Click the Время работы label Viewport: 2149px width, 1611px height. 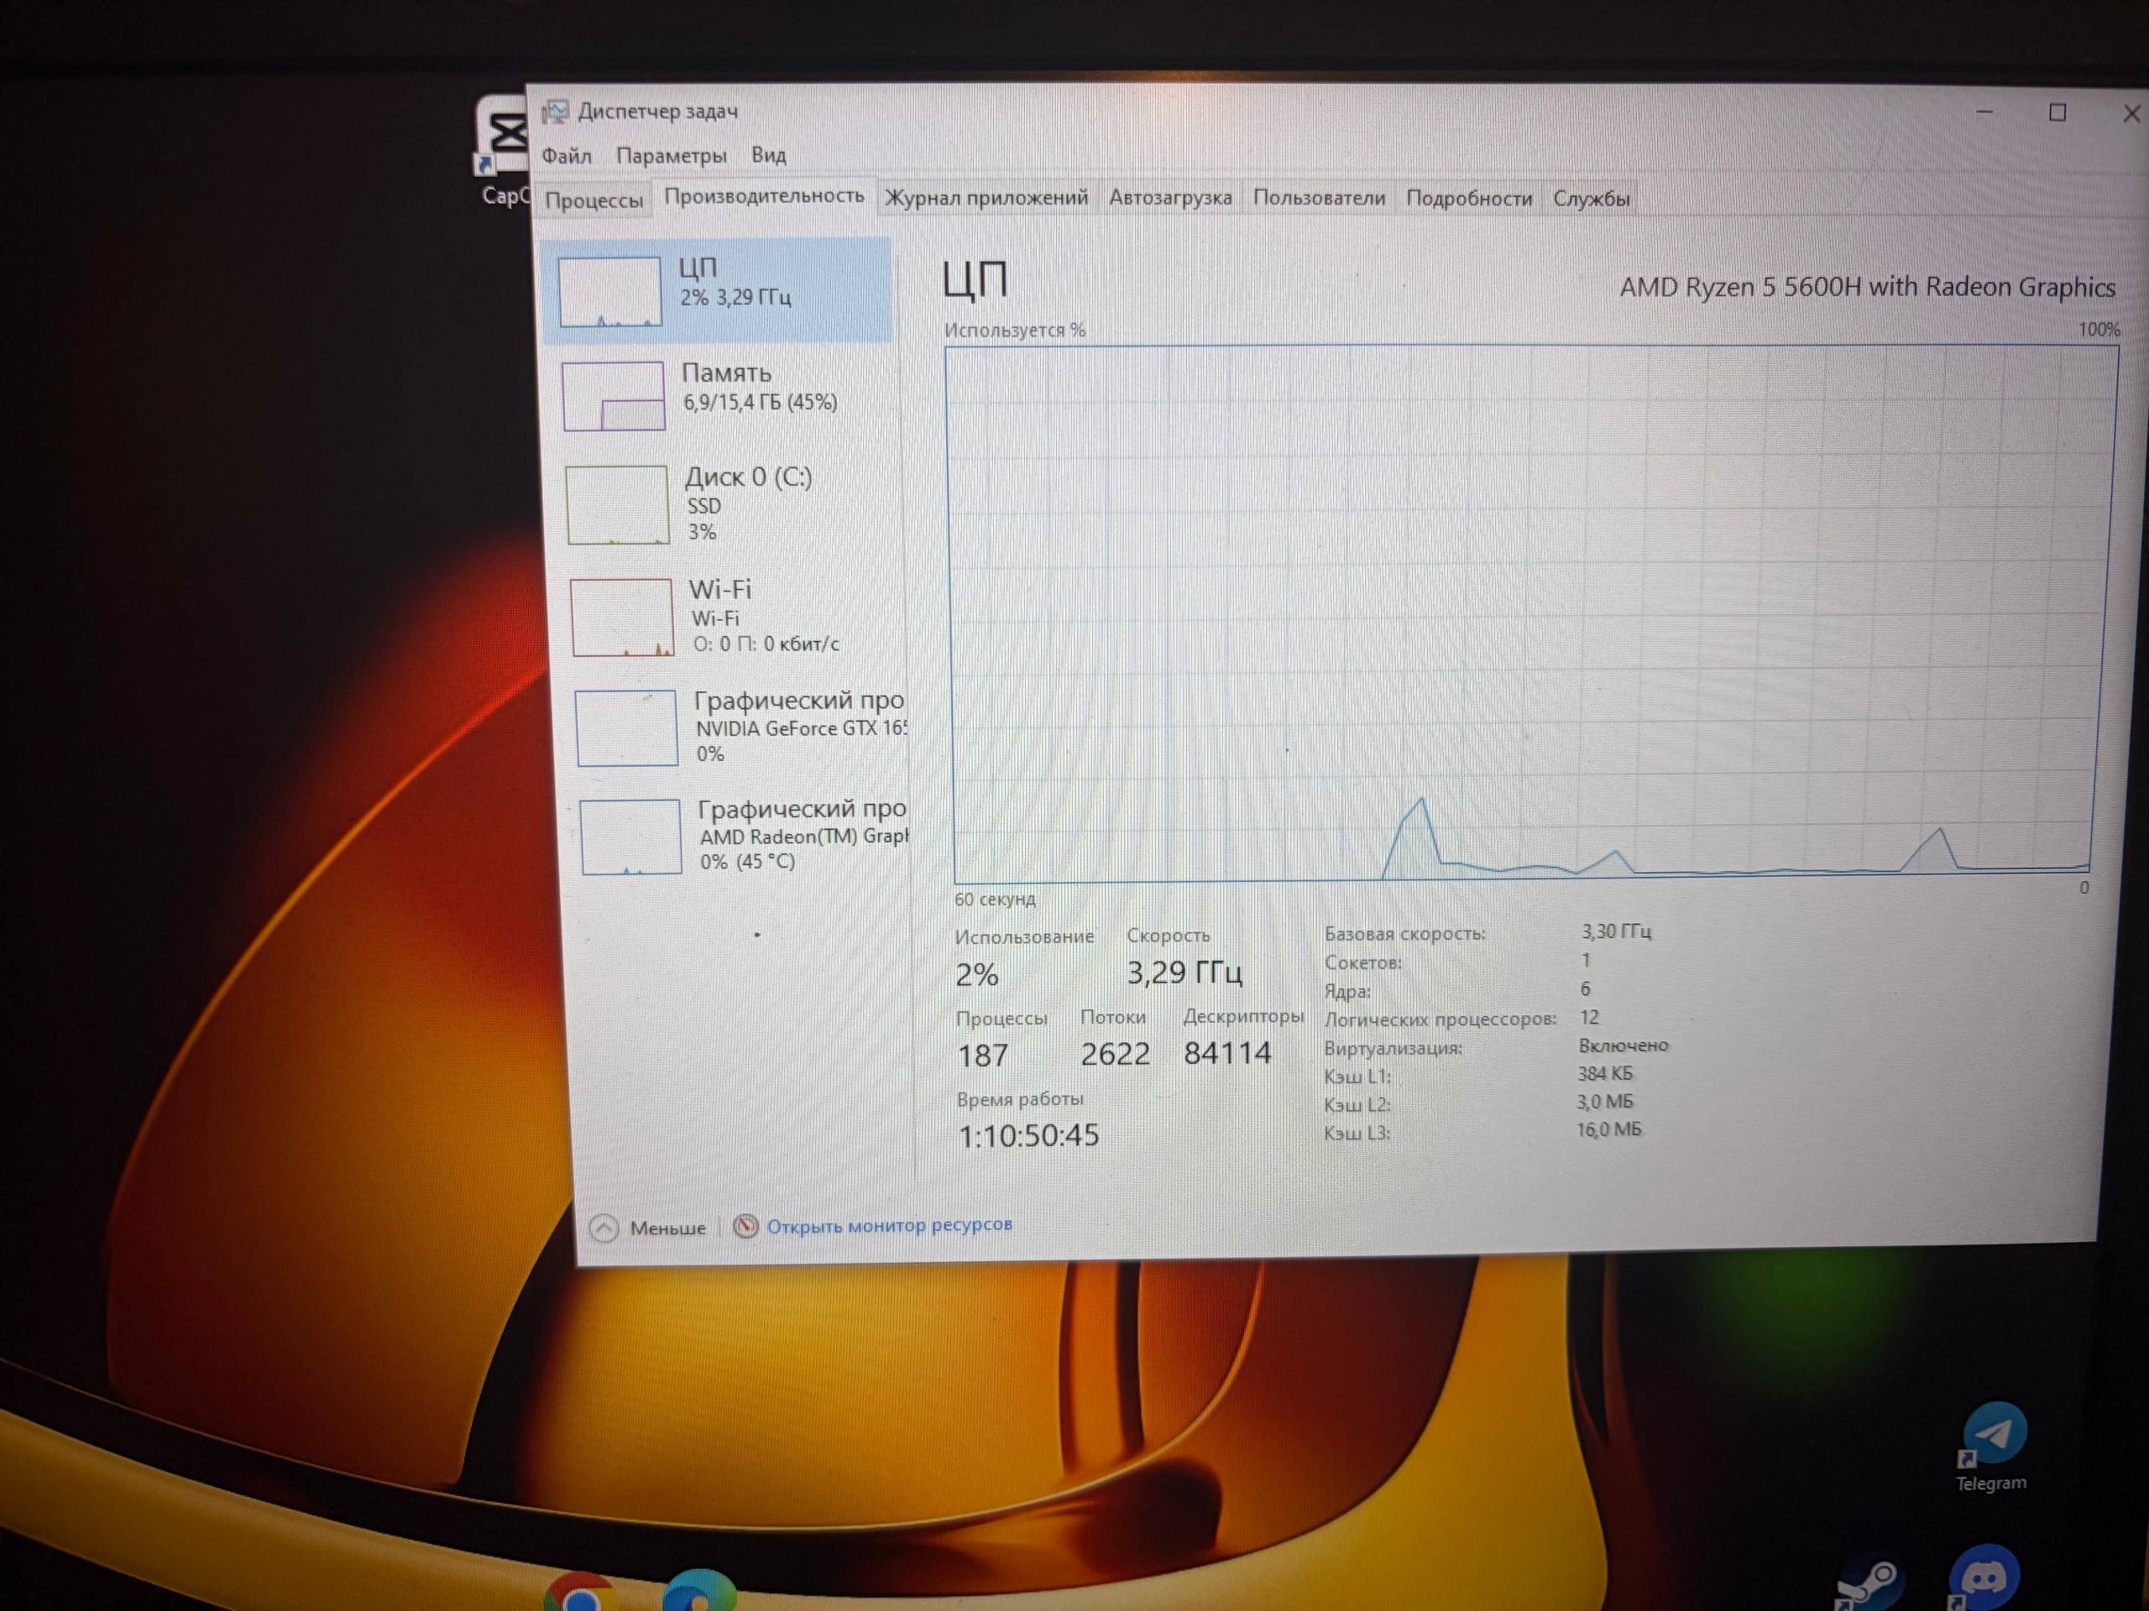click(x=1019, y=1099)
